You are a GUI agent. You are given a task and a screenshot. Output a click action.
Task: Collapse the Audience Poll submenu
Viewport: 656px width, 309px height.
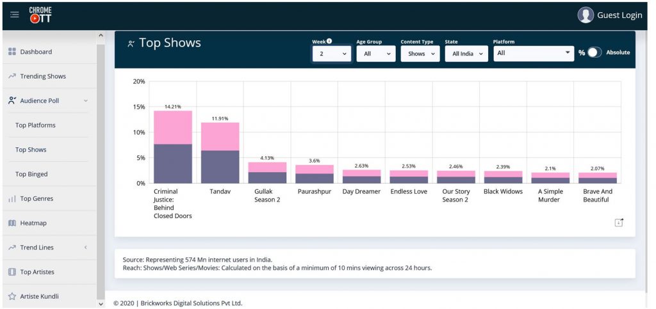86,100
